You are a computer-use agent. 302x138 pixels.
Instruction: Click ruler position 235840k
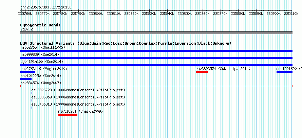[167, 14]
